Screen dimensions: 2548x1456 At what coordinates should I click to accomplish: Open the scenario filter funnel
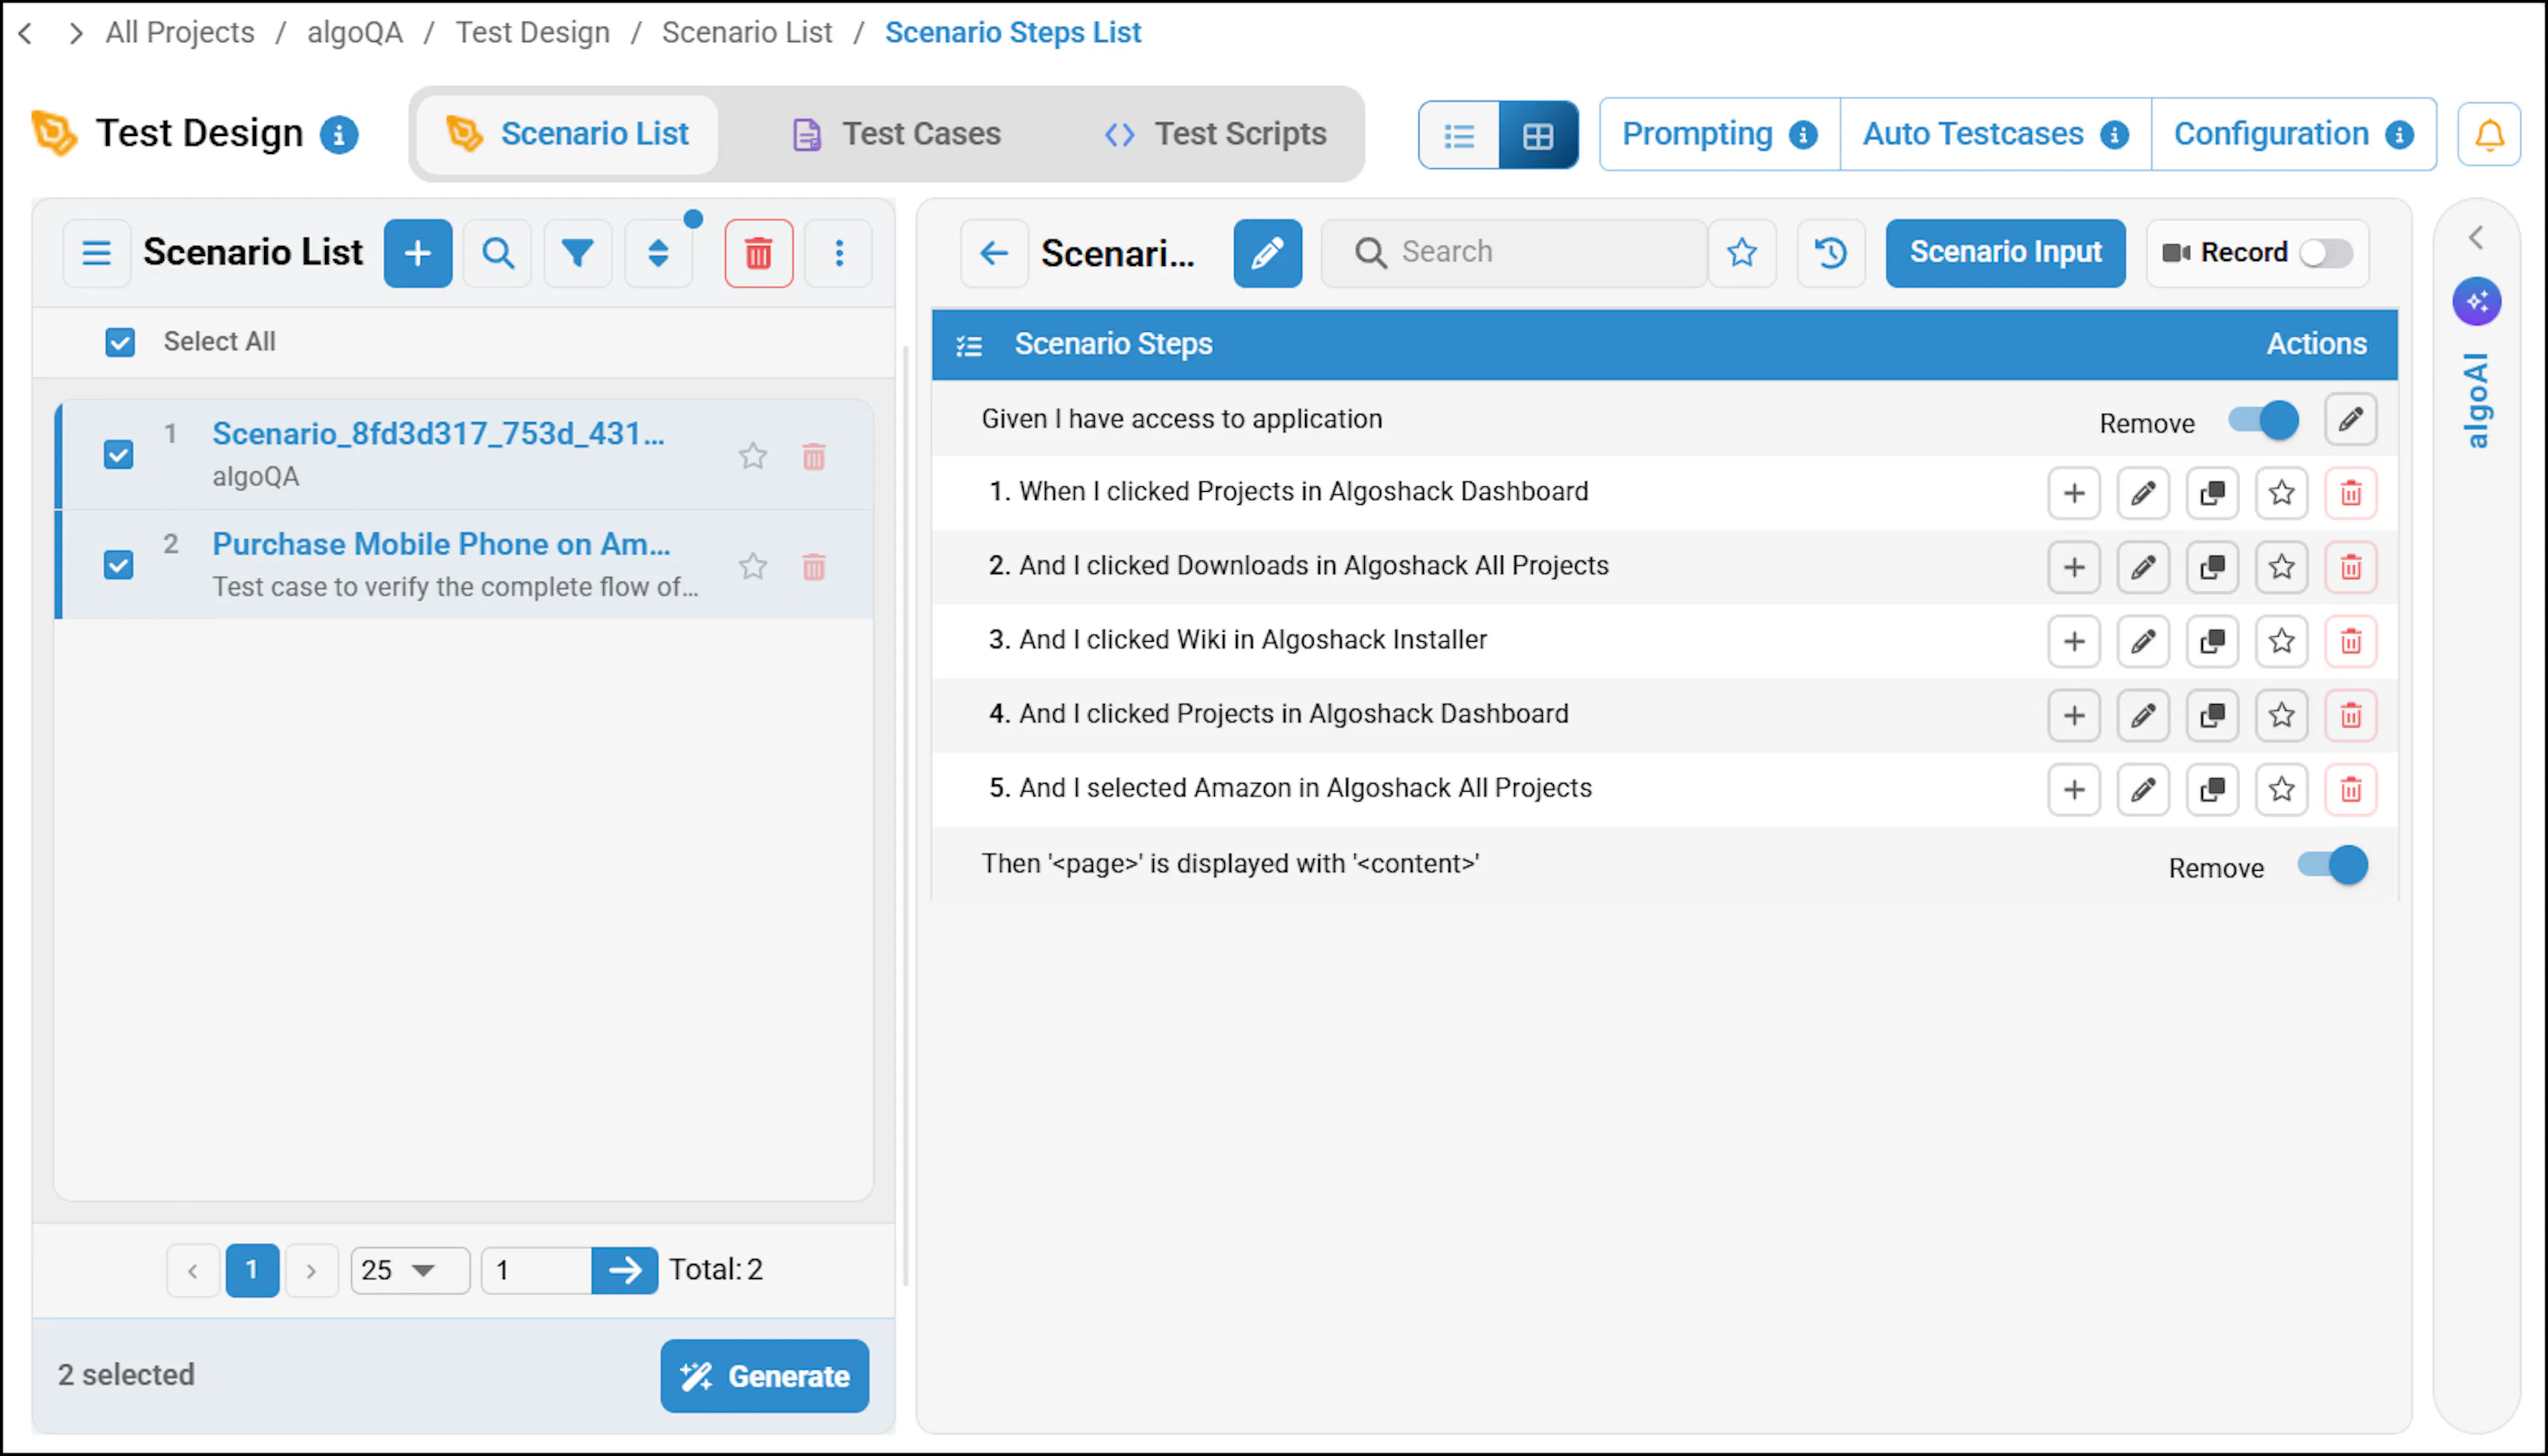578,253
